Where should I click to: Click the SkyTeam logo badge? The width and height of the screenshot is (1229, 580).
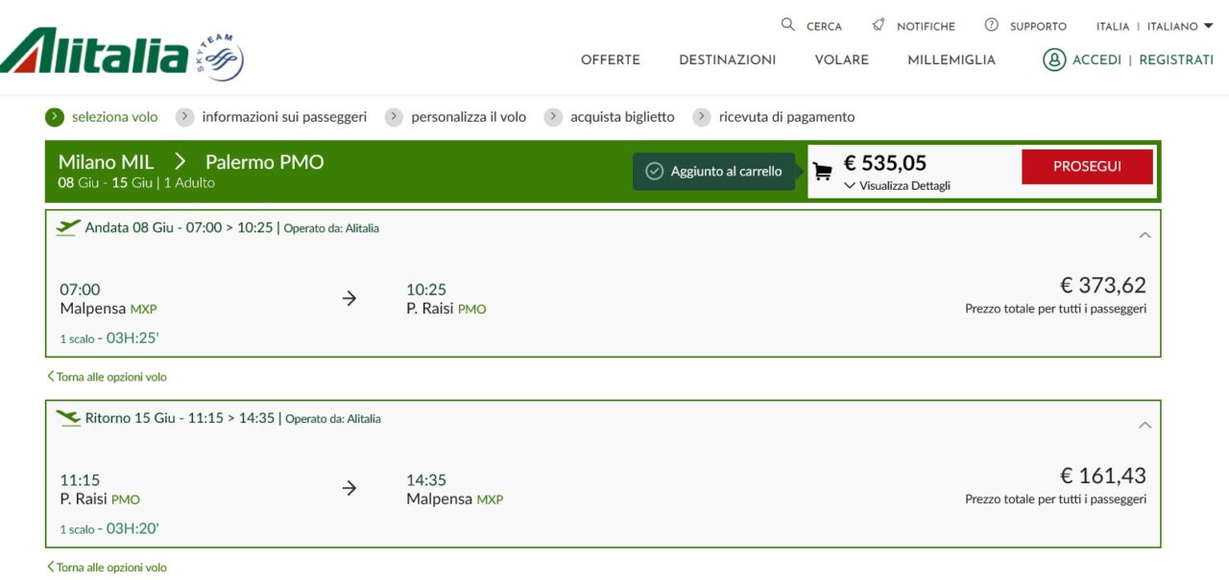[220, 58]
